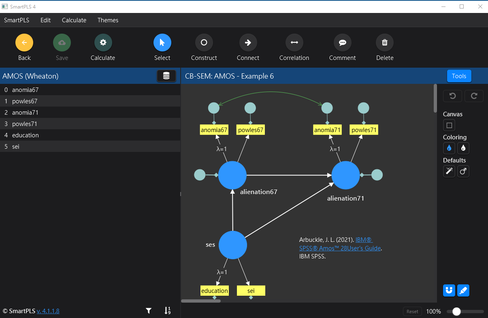Select the Comment speech bubble tool

pos(343,43)
